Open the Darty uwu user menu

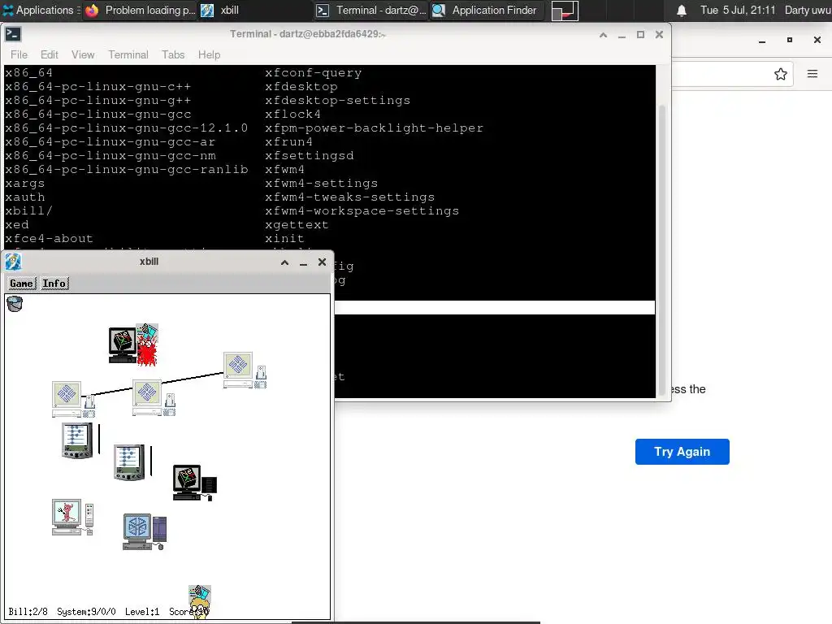[808, 10]
